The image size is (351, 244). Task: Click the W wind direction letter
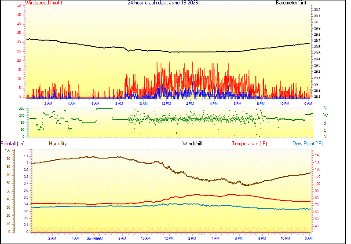[325, 115]
